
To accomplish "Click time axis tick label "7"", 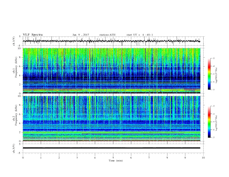I will 149,158.
